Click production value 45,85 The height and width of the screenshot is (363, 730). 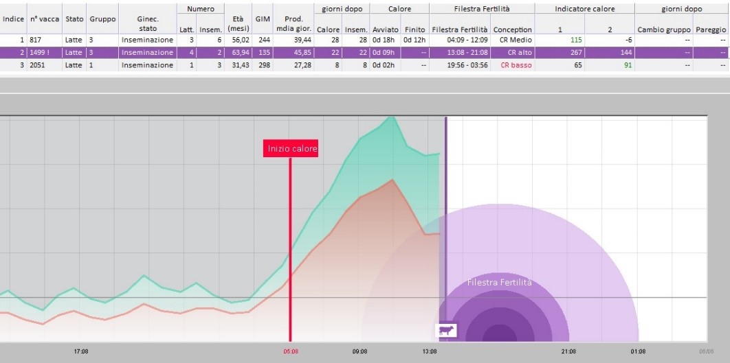click(x=302, y=53)
